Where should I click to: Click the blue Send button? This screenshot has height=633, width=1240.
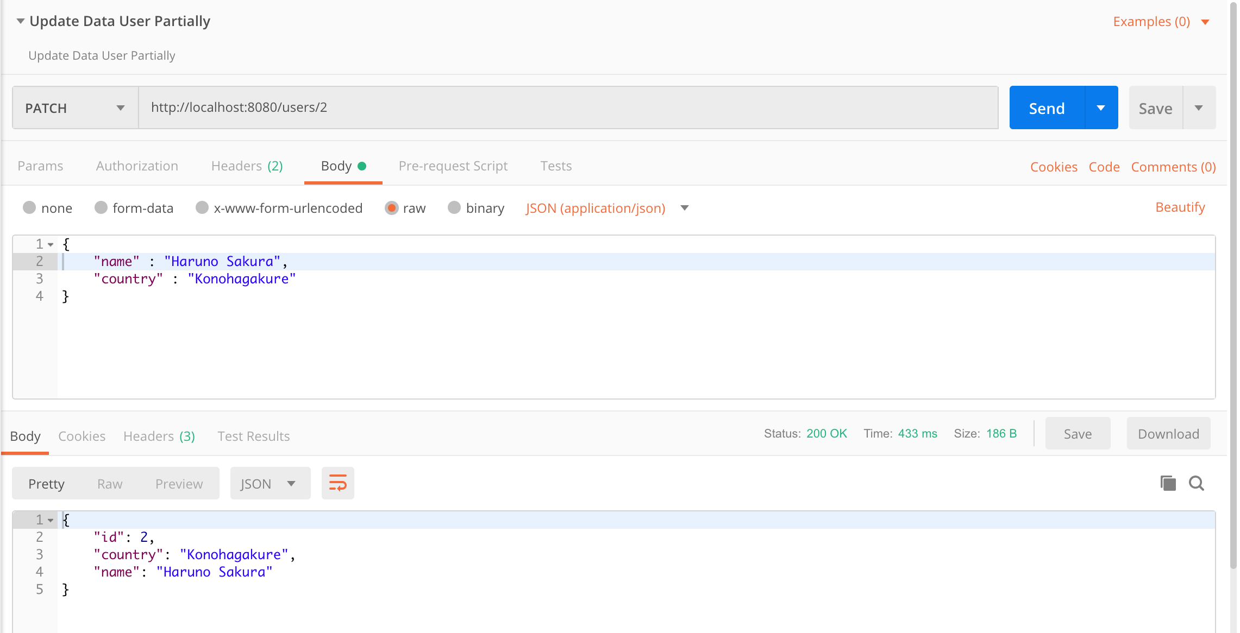click(1047, 108)
